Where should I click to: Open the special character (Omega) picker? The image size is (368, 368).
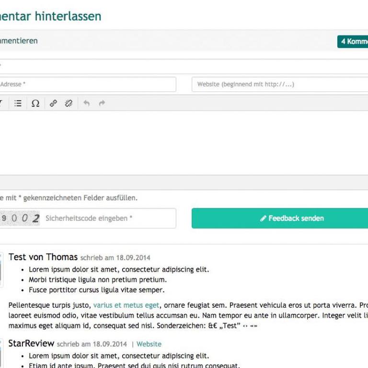(x=35, y=103)
